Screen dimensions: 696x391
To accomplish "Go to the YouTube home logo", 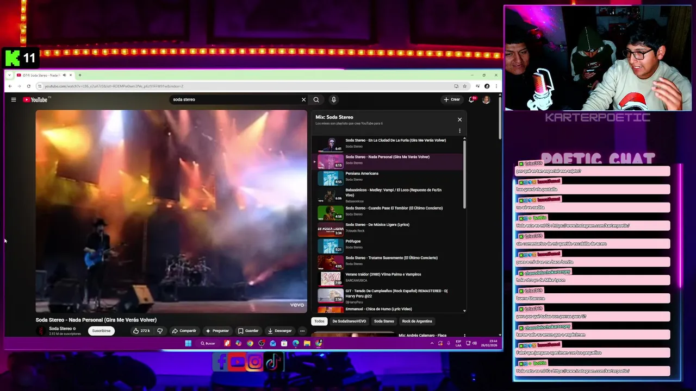I will tap(35, 99).
